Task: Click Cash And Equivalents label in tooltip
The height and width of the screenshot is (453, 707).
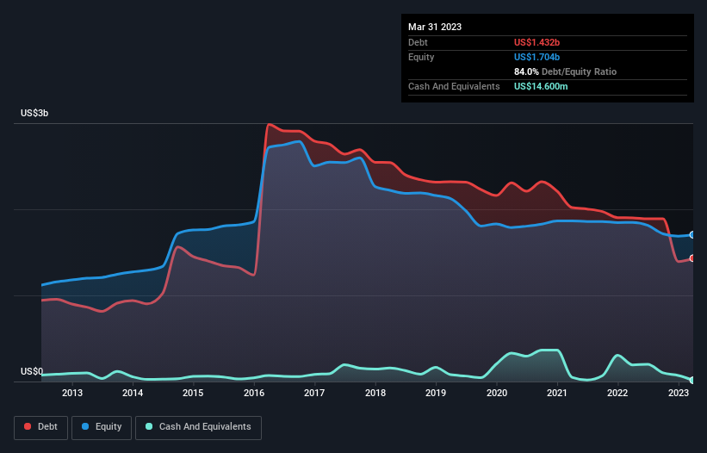Action: click(454, 86)
